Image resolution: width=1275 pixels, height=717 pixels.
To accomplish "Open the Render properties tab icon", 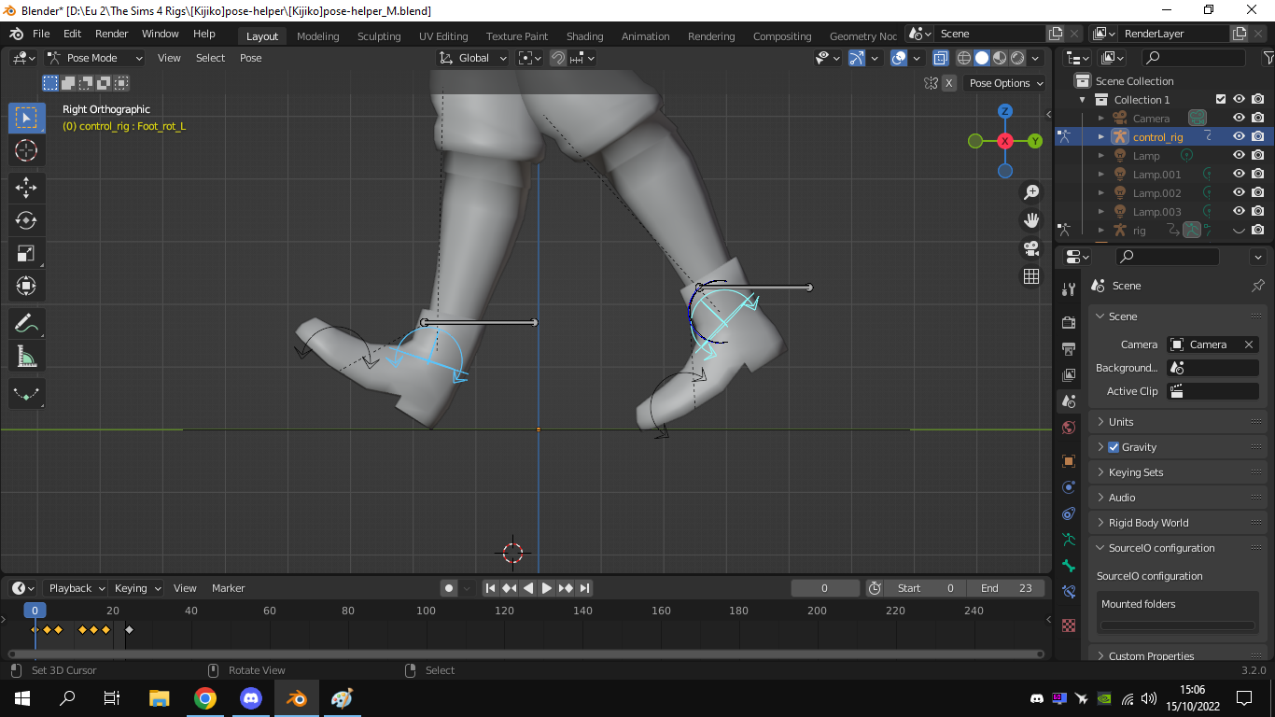I will [x=1069, y=323].
